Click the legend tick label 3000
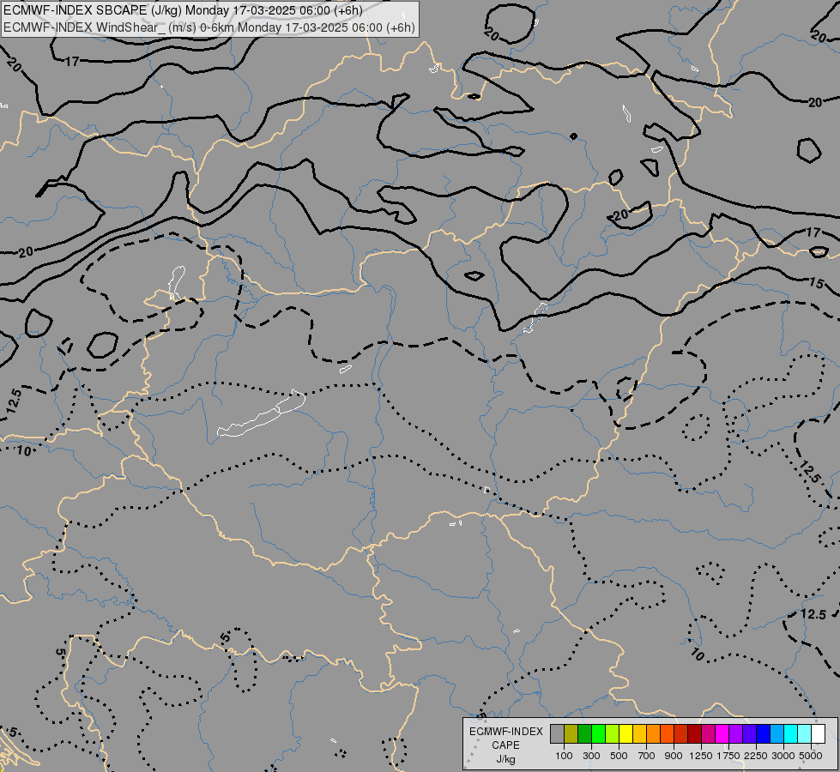Image resolution: width=840 pixels, height=772 pixels. click(783, 756)
